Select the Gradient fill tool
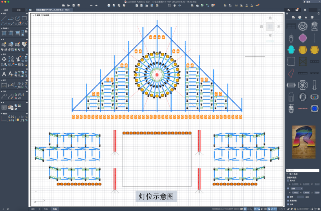The height and width of the screenshot is (211, 321). click(x=18, y=33)
